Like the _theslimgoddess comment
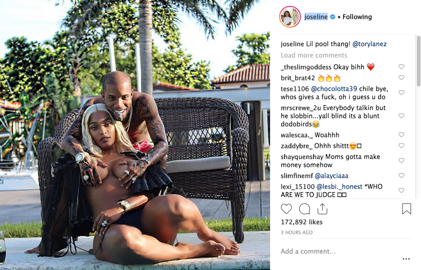421x270 pixels. (x=402, y=67)
